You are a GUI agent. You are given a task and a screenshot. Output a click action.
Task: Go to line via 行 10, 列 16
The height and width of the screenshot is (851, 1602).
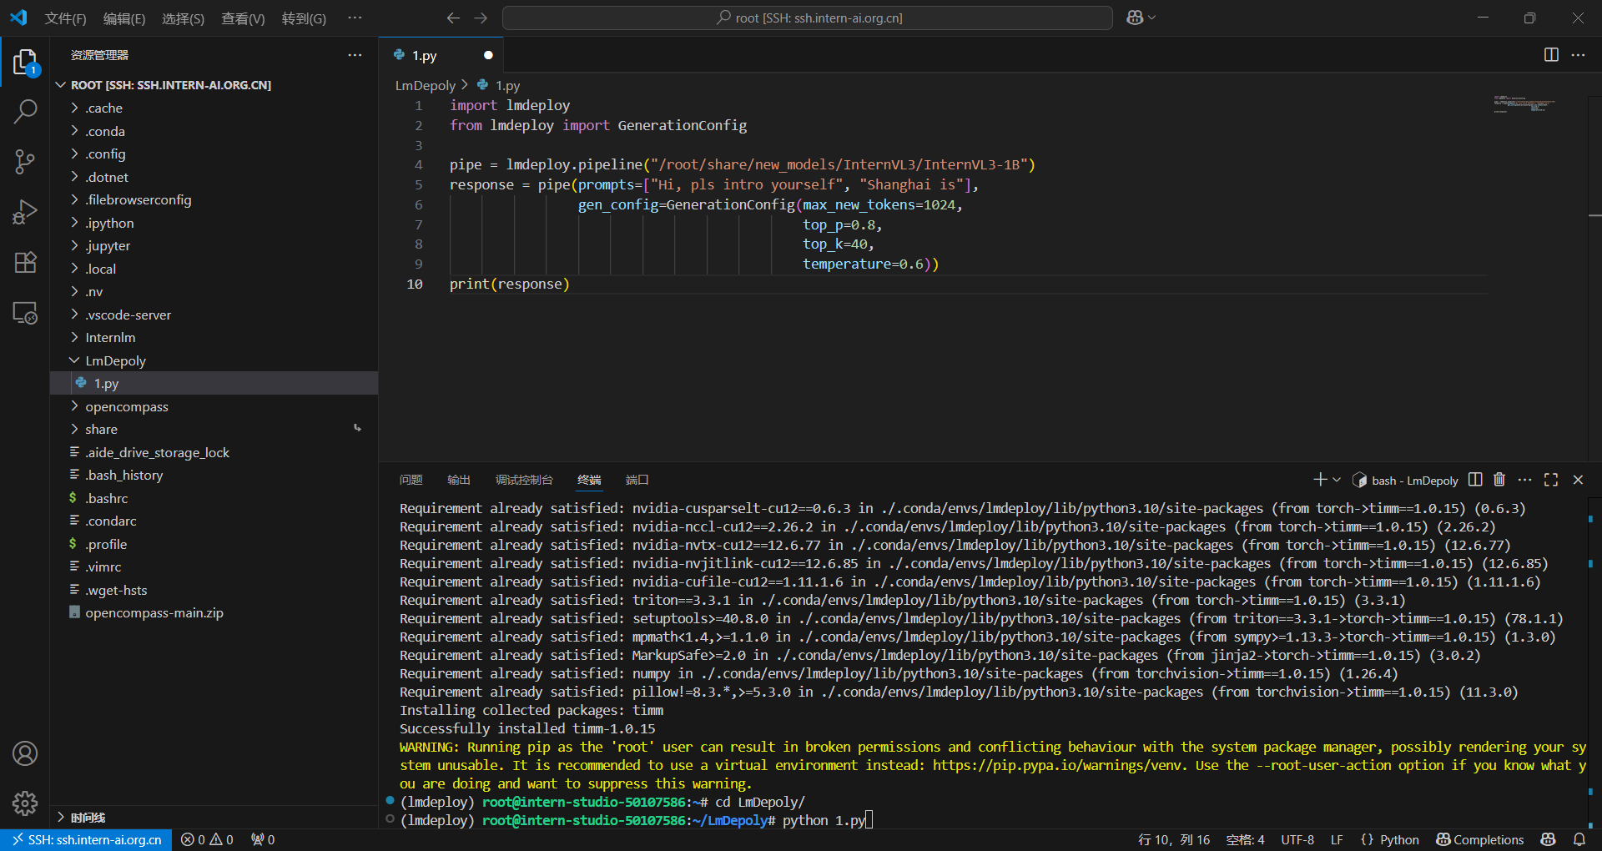(1174, 839)
